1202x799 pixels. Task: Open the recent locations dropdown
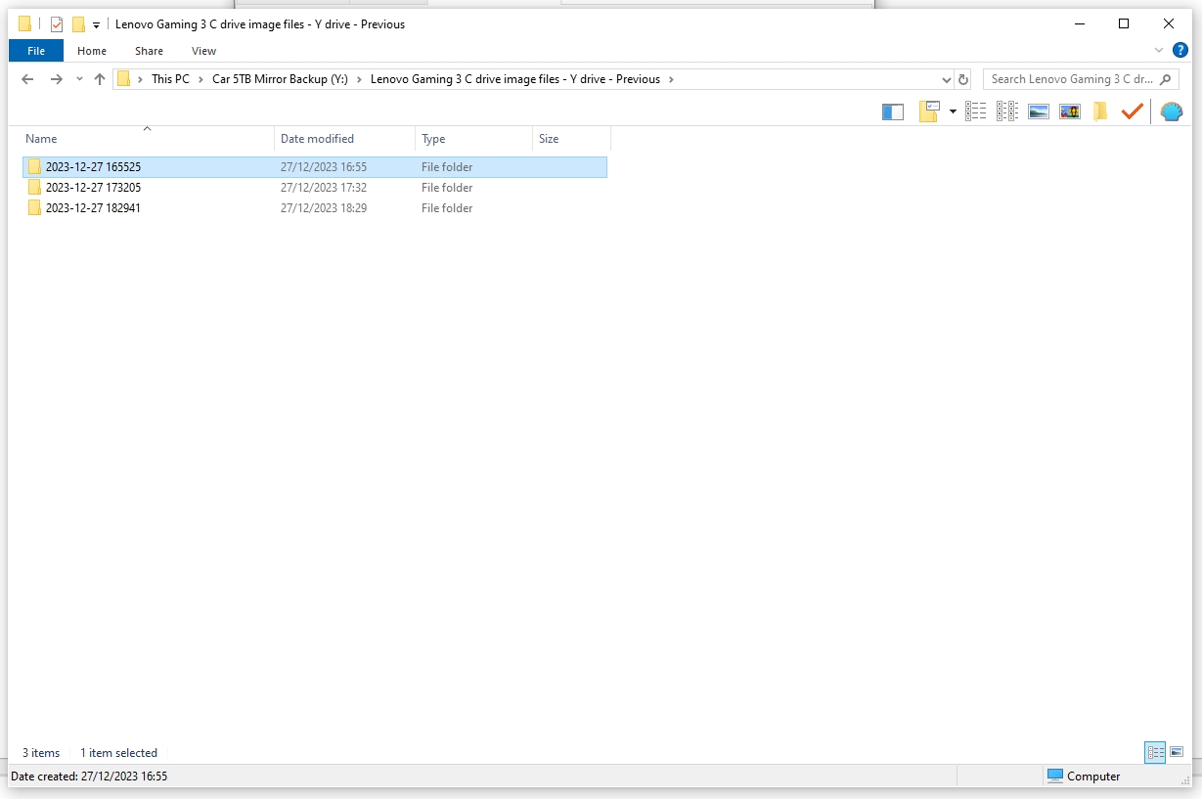point(79,79)
